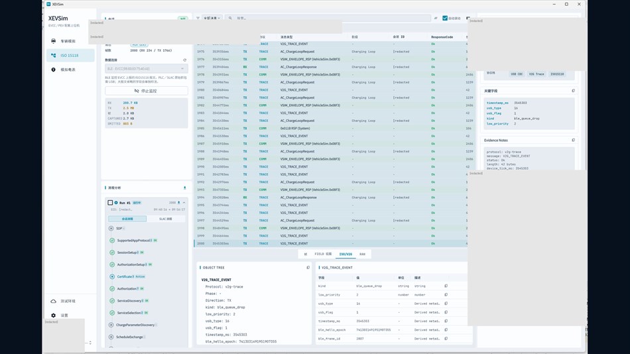Download the Run #1 data

coord(179,202)
